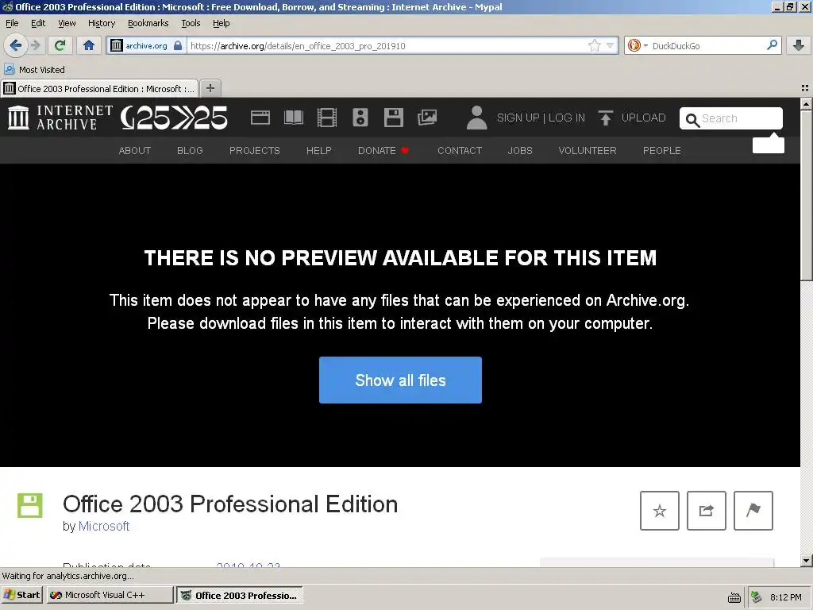The image size is (813, 610).
Task: Open the Edit menu
Action: [38, 23]
